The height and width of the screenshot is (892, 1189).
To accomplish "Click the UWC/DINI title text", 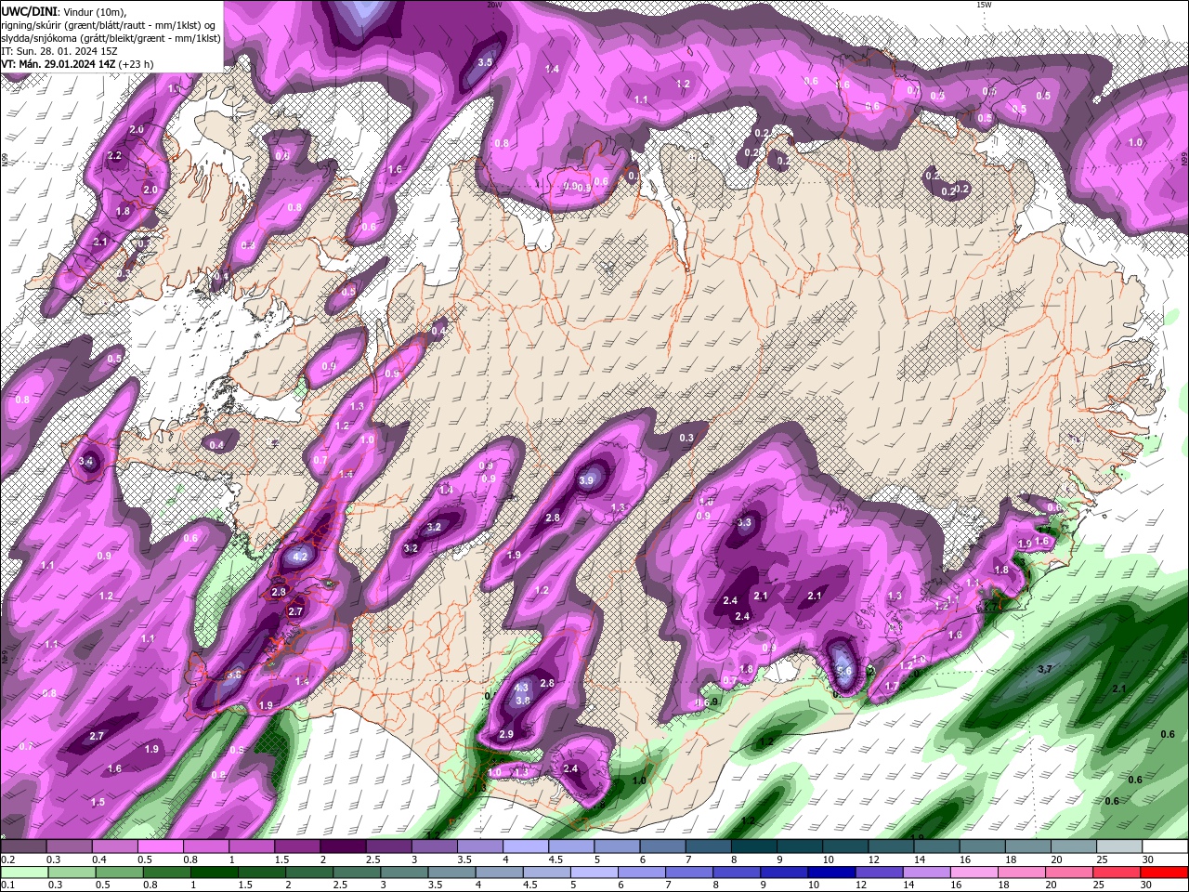I will click(x=30, y=10).
